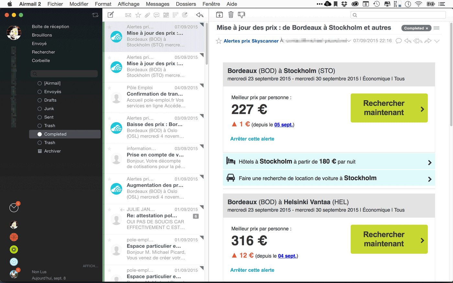Open the message options hamburger menu
This screenshot has width=453, height=283.
click(x=436, y=28)
